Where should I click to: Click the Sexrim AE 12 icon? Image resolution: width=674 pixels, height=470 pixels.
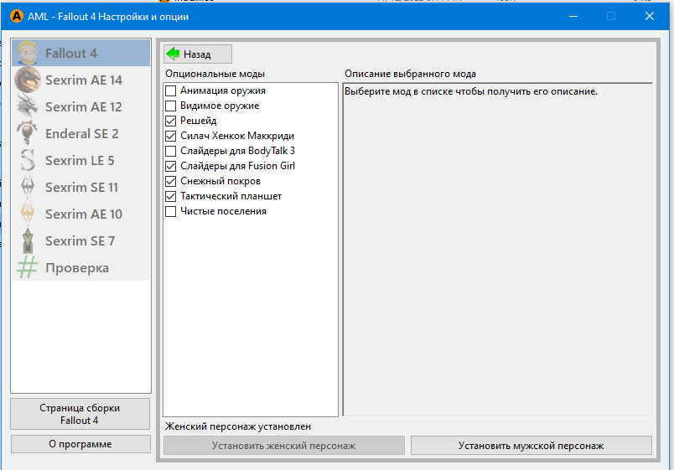[x=29, y=106]
